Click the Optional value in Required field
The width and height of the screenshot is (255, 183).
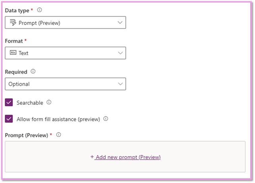20,84
